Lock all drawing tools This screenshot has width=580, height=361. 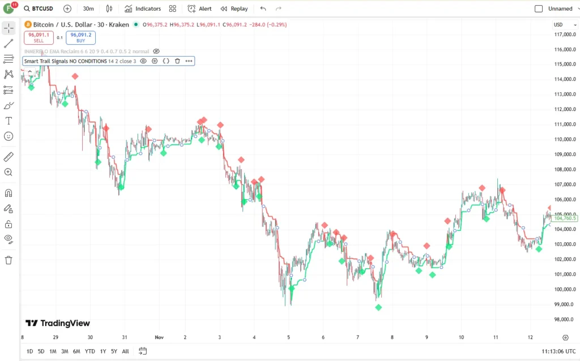pos(8,224)
